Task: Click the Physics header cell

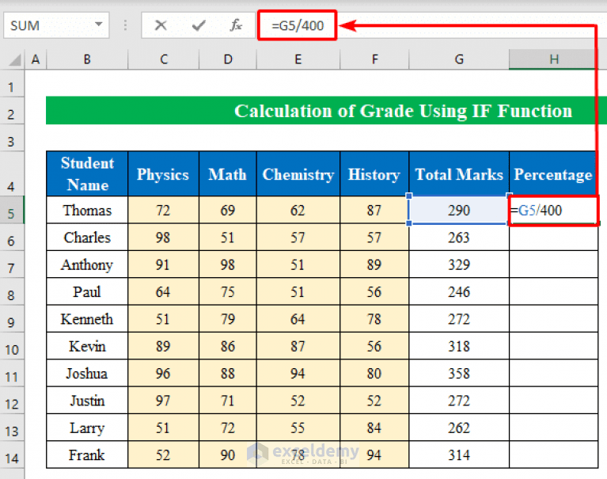Action: click(163, 174)
